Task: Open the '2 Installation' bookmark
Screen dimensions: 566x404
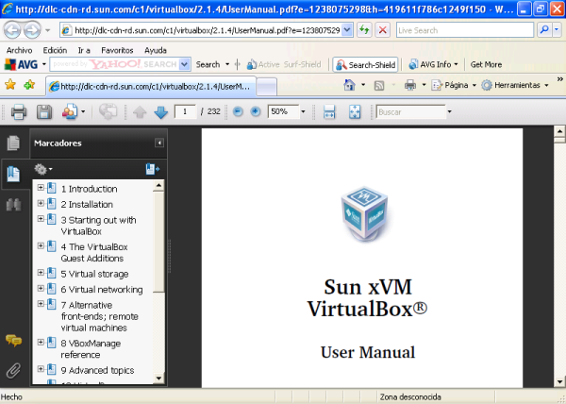Action: 87,204
